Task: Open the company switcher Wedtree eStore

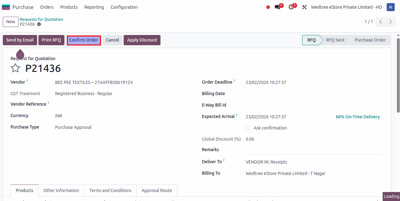Action: [346, 7]
